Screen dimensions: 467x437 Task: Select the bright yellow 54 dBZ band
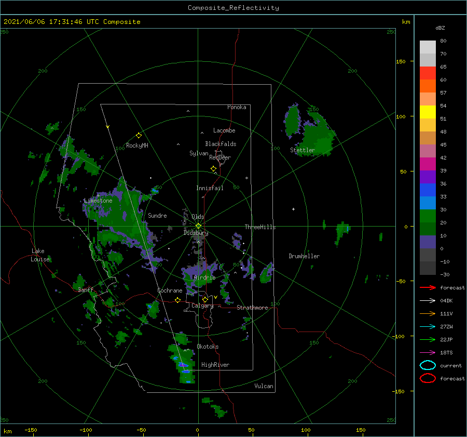pos(428,112)
